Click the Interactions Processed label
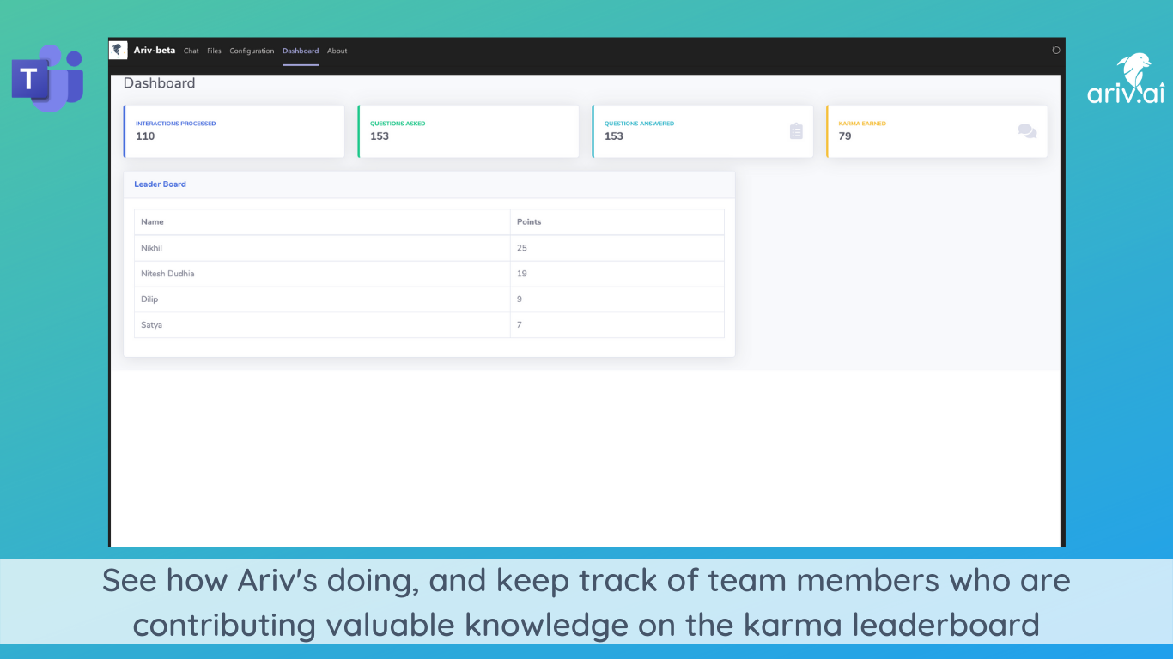 click(x=176, y=124)
